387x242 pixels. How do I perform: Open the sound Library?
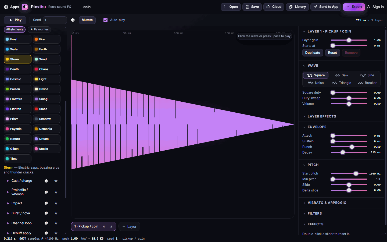tap(297, 7)
